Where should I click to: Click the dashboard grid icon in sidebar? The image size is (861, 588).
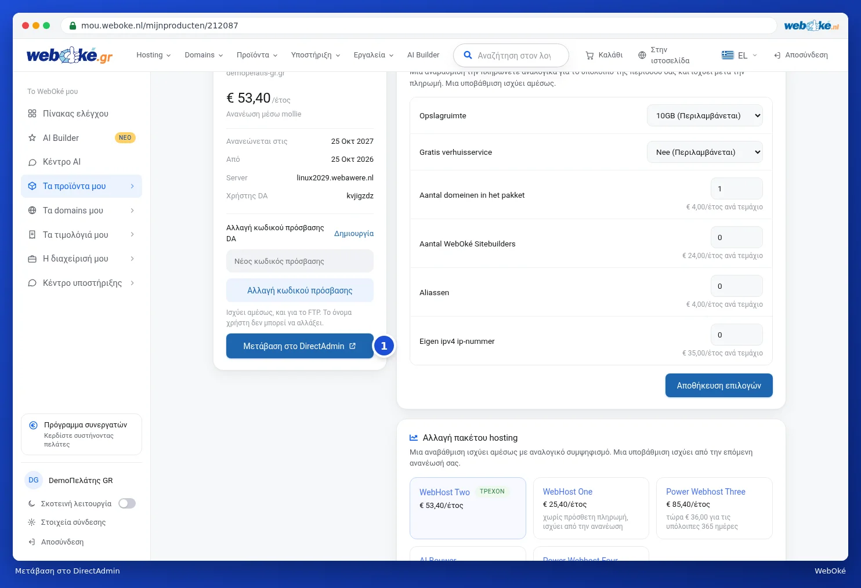point(32,114)
